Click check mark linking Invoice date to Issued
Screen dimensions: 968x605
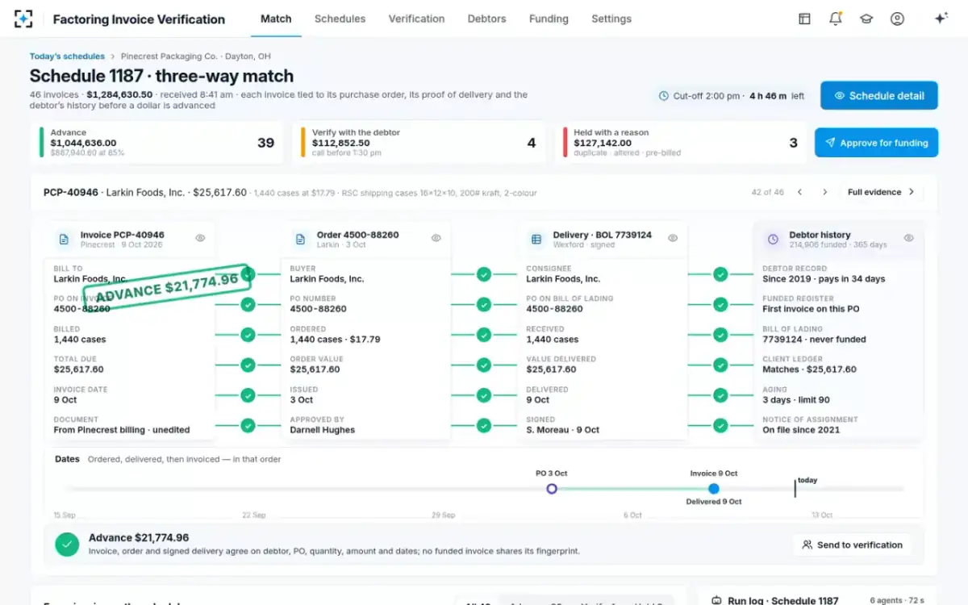pos(248,395)
